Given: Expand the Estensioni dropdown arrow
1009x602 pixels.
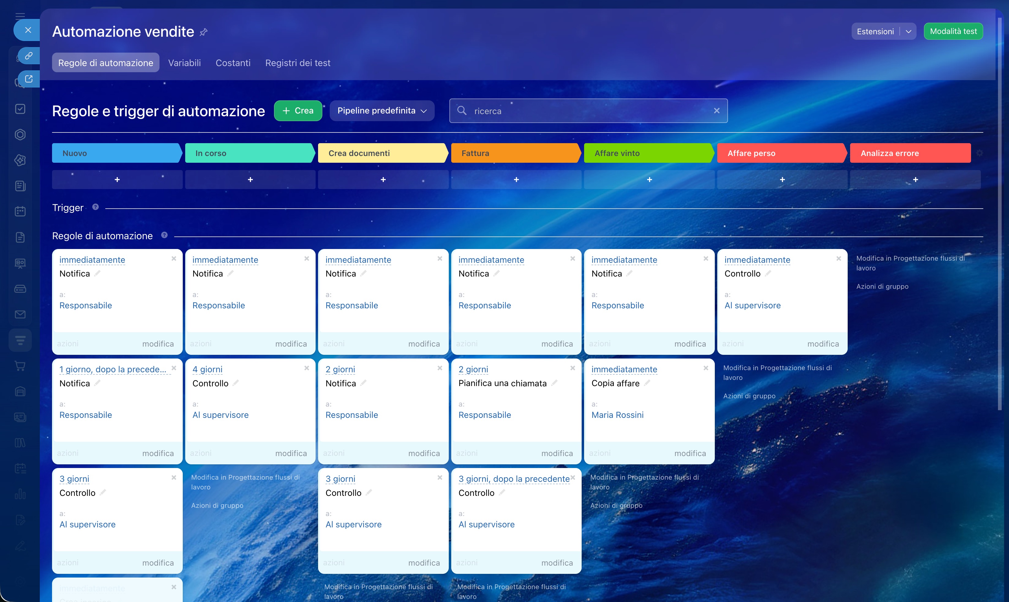Looking at the screenshot, I should (x=908, y=32).
